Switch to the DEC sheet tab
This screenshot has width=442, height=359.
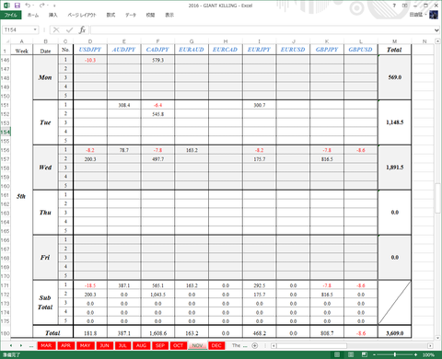[216, 345]
